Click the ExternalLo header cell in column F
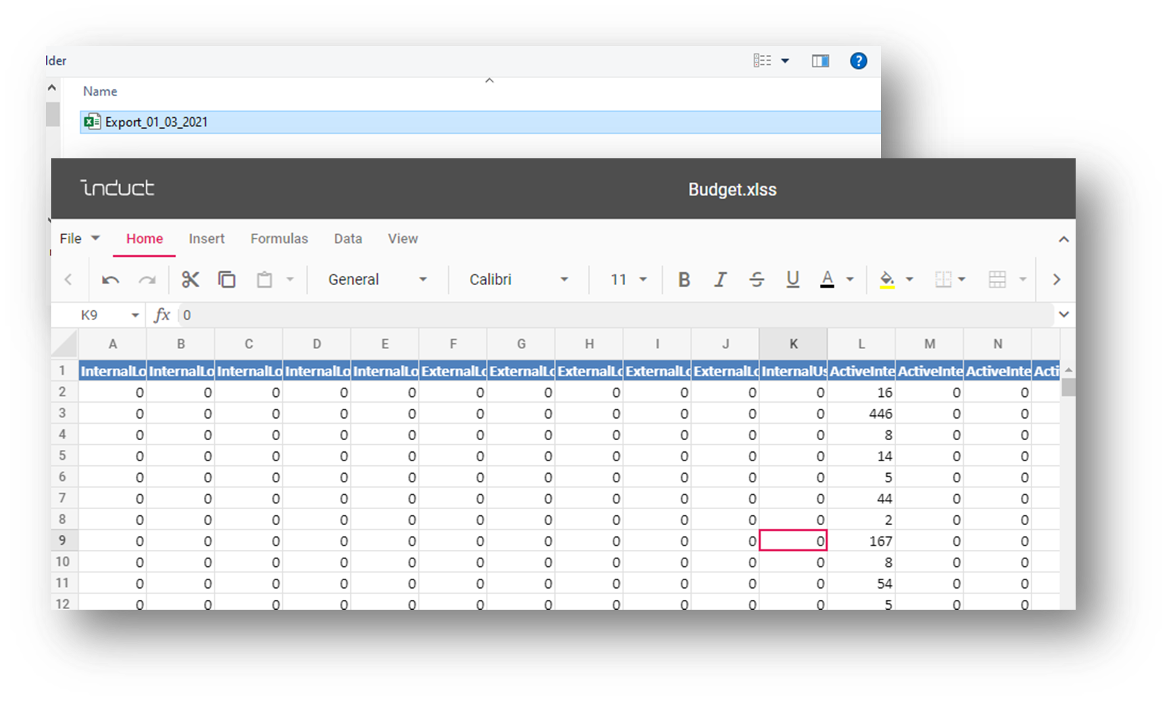The width and height of the screenshot is (1169, 703). click(x=453, y=371)
